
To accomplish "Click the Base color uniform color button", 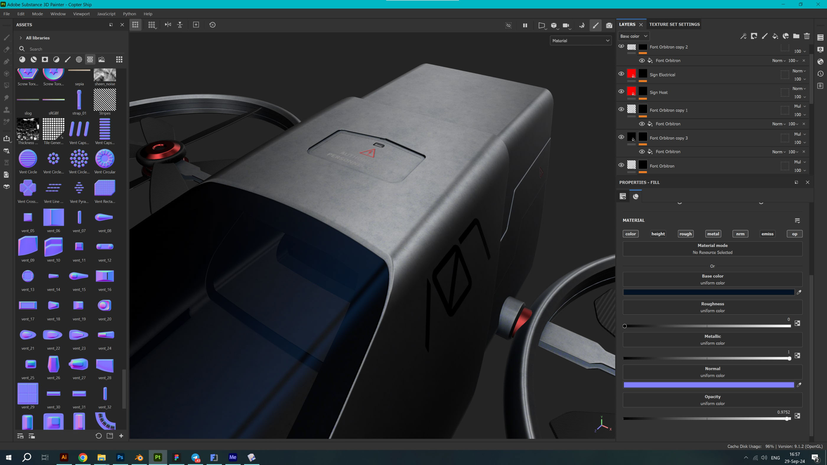I will click(x=712, y=279).
